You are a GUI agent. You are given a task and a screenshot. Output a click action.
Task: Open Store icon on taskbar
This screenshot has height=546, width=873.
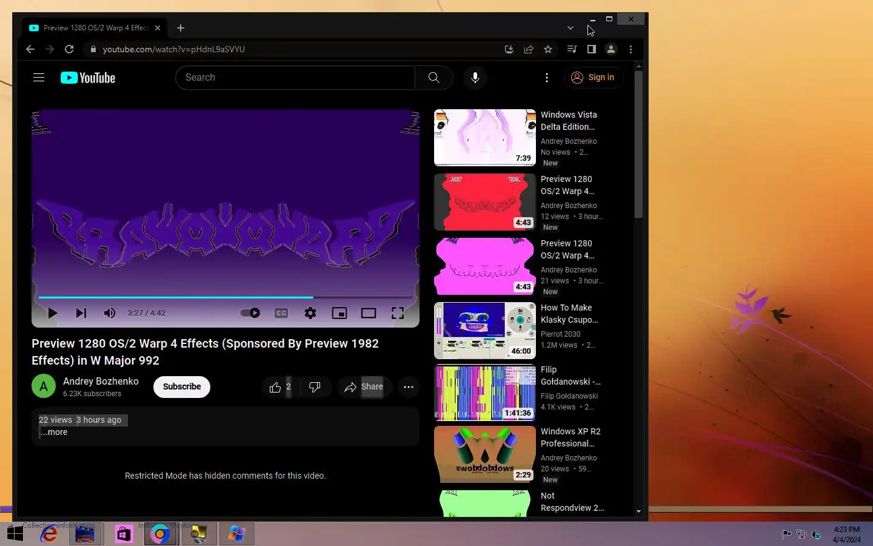(124, 534)
